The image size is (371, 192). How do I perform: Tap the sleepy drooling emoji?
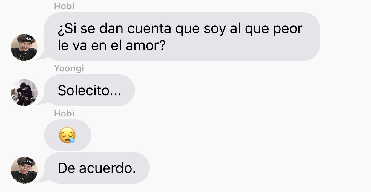(x=67, y=135)
